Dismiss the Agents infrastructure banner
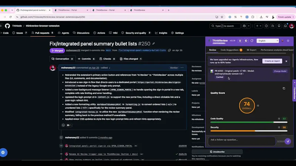296x166 pixels. click(286, 61)
